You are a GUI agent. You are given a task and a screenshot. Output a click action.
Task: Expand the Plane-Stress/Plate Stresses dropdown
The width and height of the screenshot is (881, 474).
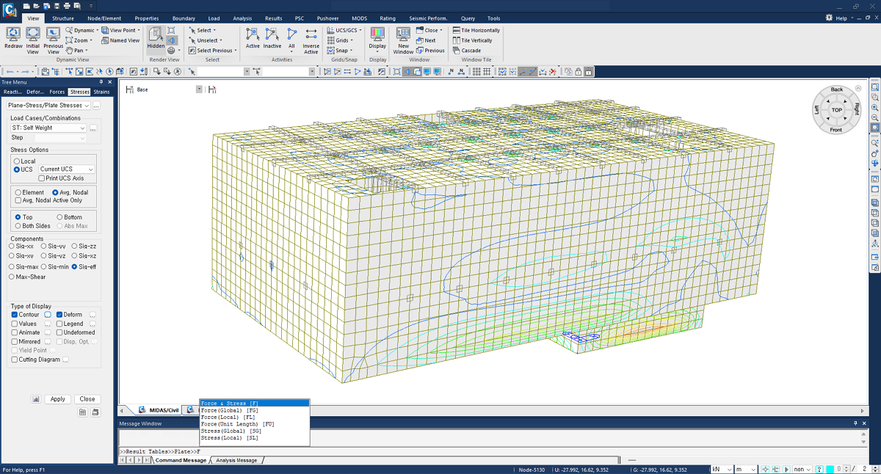[86, 106]
